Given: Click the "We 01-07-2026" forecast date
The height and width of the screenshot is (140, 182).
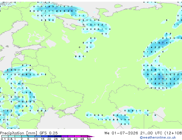Looking at the screenshot, I should click(x=121, y=133).
